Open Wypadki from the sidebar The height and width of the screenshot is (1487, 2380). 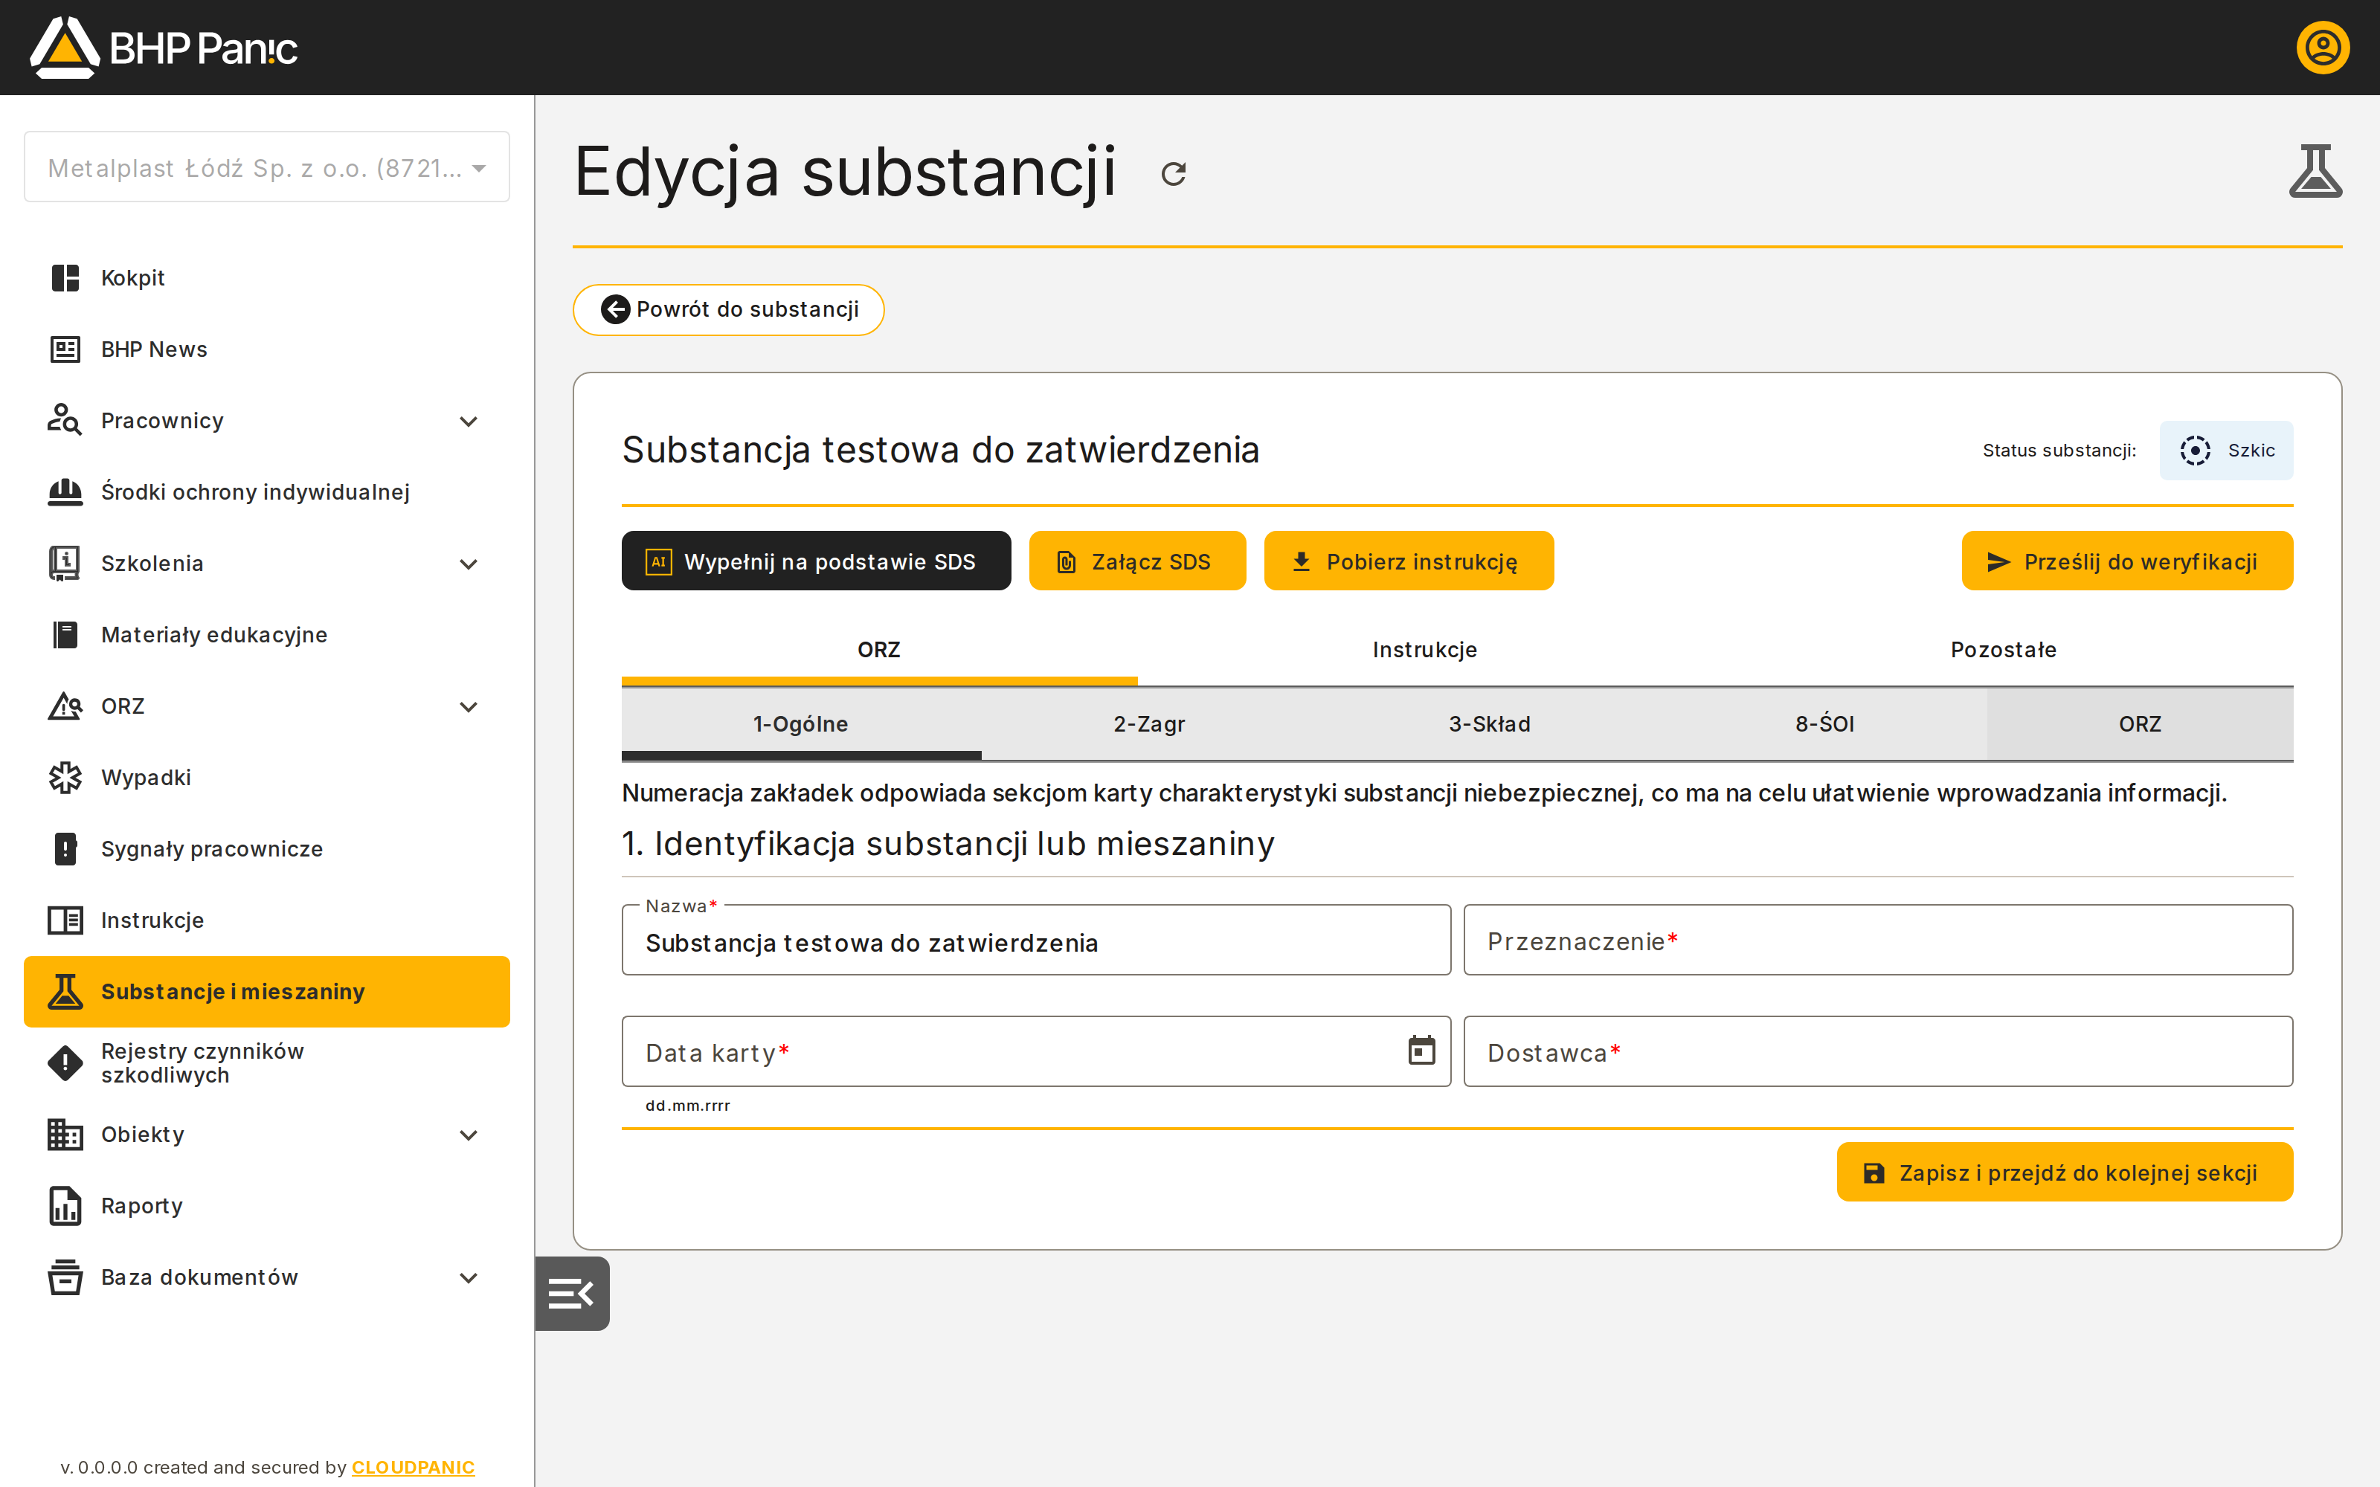[x=266, y=778]
